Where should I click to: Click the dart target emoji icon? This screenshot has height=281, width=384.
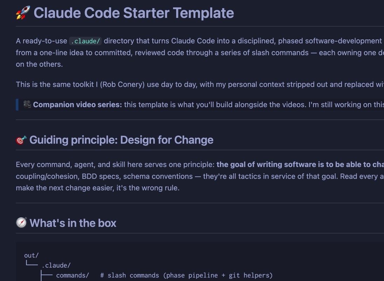coord(21,140)
